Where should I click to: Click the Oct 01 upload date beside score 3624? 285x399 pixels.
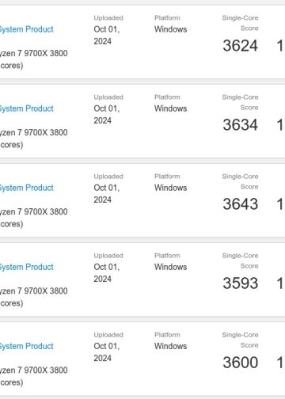[107, 35]
